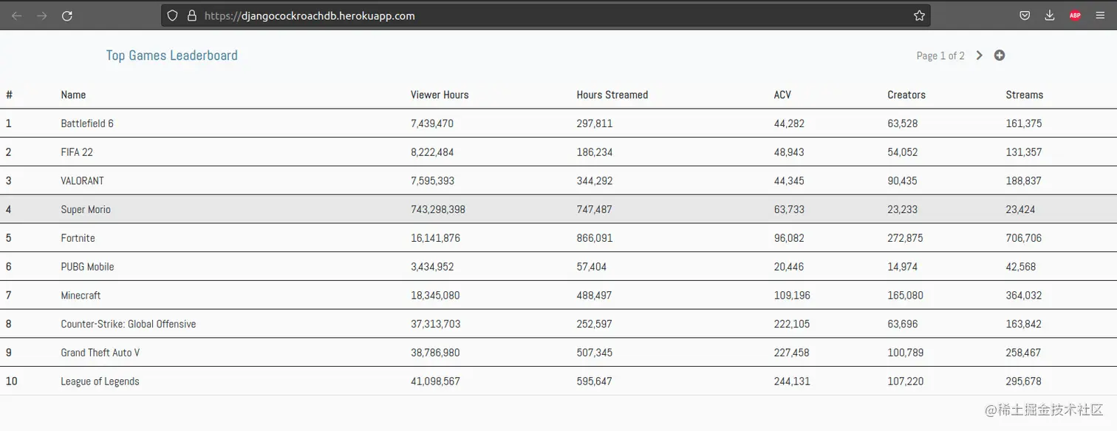Click viewer hours value 743,298,398

click(438, 209)
